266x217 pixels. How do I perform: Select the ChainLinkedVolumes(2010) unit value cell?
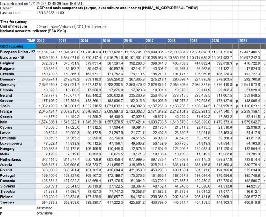71,27
